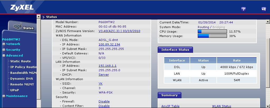This screenshot has width=270, height=108.
Task: Expand the Maintenance menu
Action: [x=4, y=96]
